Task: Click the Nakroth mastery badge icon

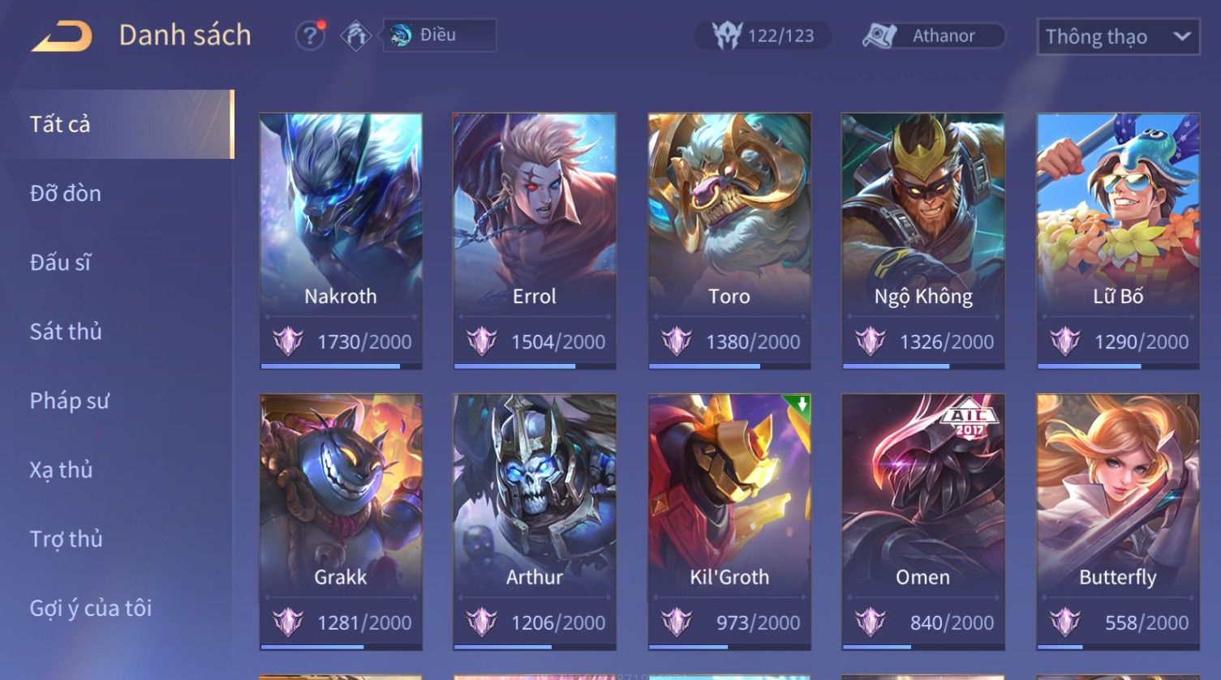Action: 287,341
